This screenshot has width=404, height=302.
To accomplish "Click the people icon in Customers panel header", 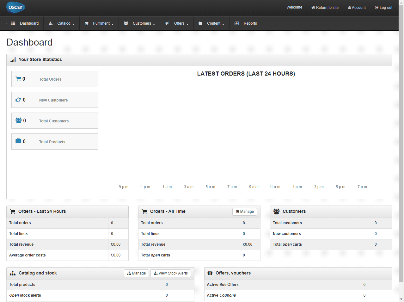I will [x=276, y=212].
